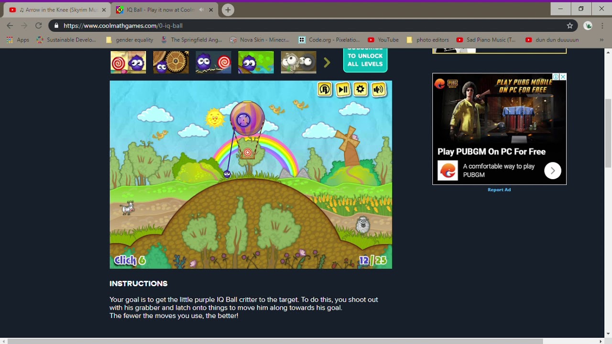Image resolution: width=612 pixels, height=344 pixels.
Task: Bookmark this page with the star
Action: coord(569,26)
